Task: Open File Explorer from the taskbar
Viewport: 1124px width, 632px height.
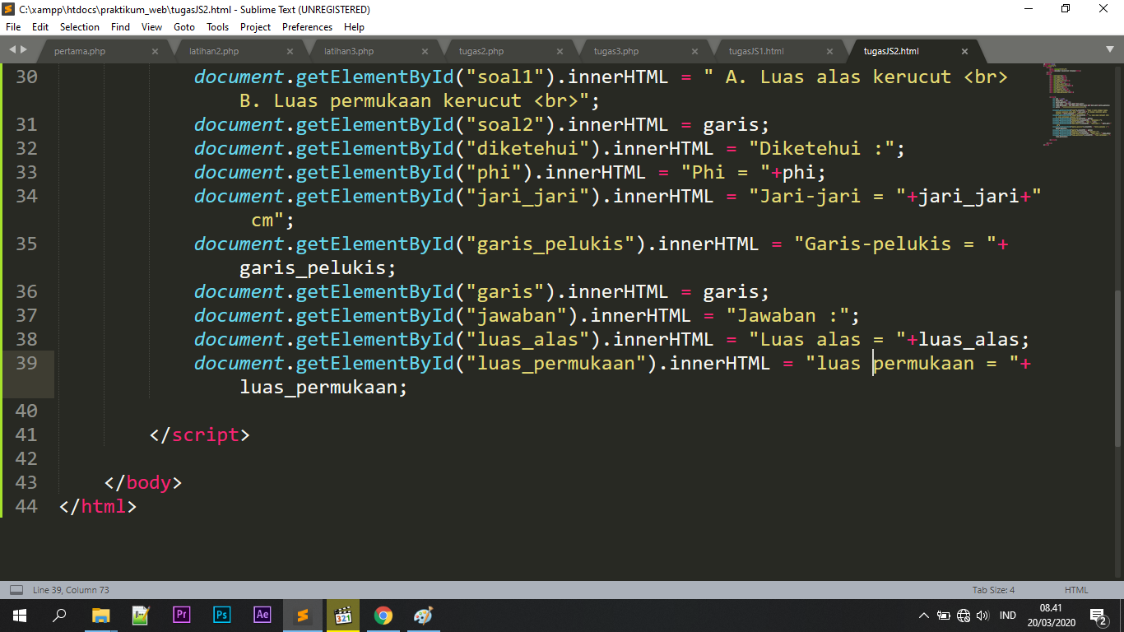Action: pyautogui.click(x=100, y=616)
